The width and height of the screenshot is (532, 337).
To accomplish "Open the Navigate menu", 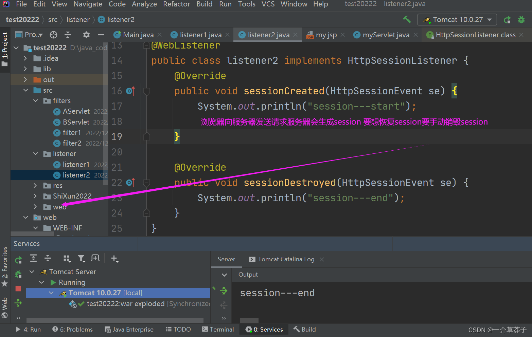I will click(88, 4).
